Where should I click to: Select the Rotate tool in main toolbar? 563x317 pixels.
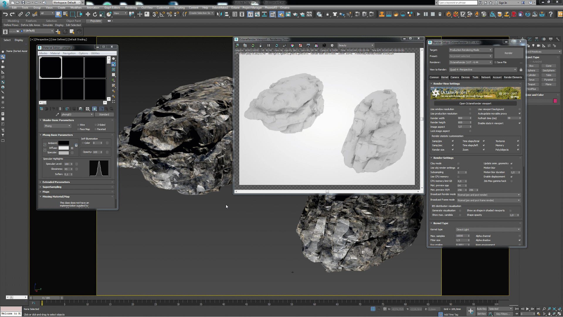(x=95, y=14)
